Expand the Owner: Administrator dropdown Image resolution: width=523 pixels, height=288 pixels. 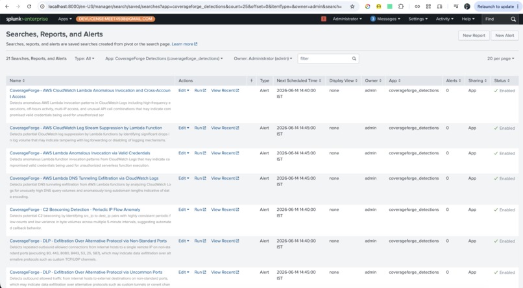click(x=263, y=58)
